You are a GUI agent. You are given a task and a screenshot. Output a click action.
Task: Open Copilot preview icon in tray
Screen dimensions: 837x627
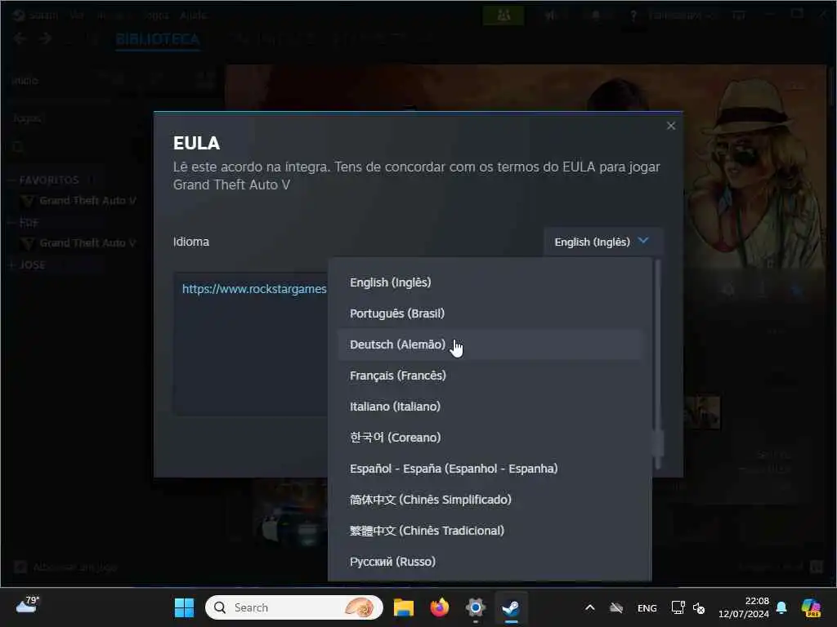pos(811,607)
